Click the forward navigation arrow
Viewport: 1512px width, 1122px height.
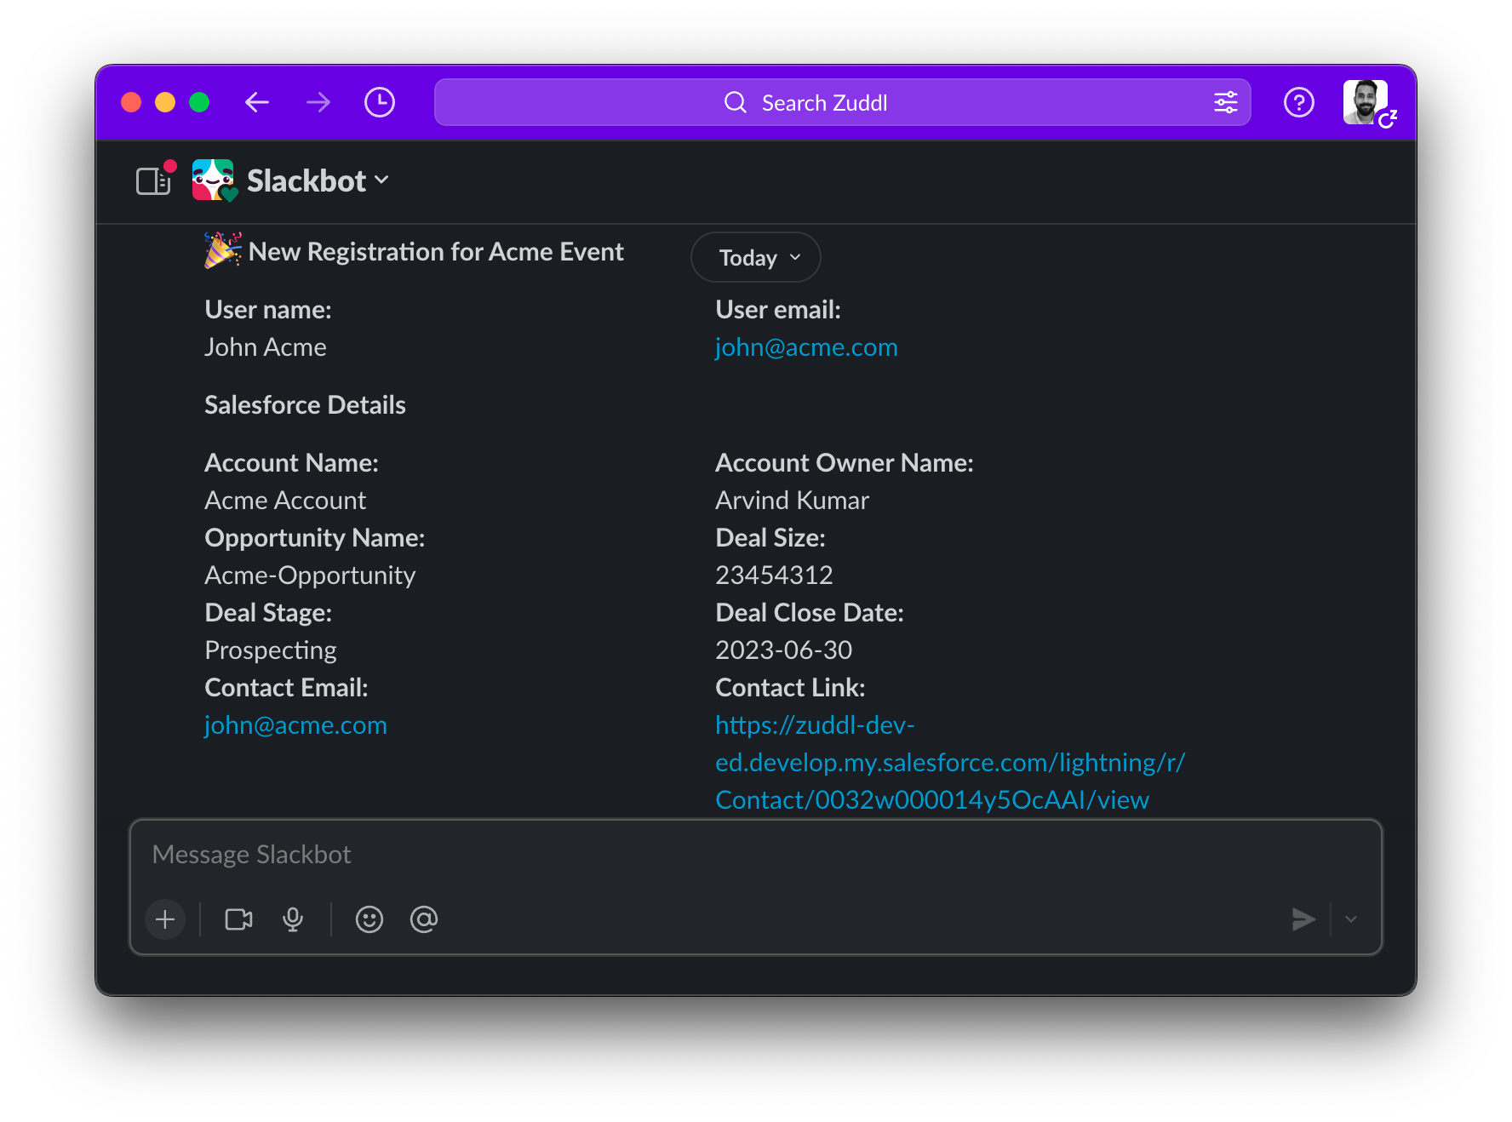(x=318, y=103)
